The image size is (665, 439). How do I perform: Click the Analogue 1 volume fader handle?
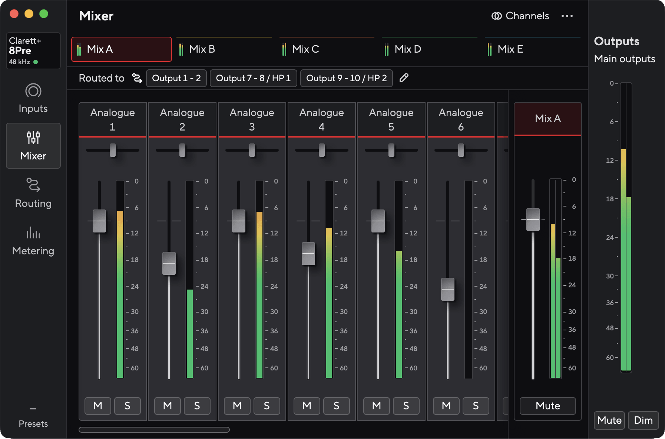click(x=99, y=221)
